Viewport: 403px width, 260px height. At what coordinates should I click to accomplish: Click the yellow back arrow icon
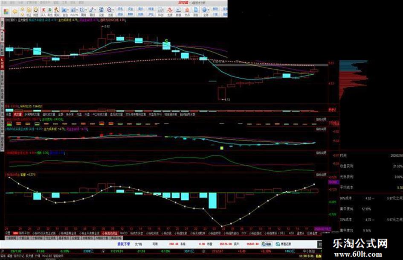15,12
